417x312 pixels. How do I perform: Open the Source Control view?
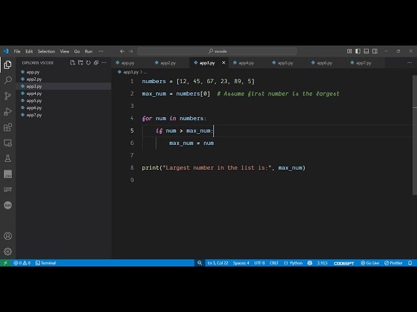pos(8,96)
